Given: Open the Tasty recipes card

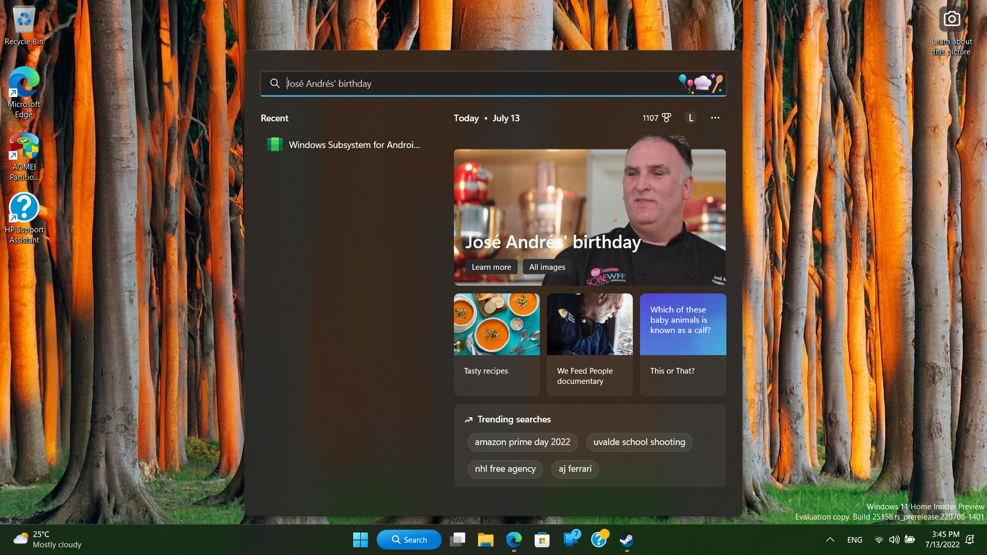Looking at the screenshot, I should pos(497,344).
